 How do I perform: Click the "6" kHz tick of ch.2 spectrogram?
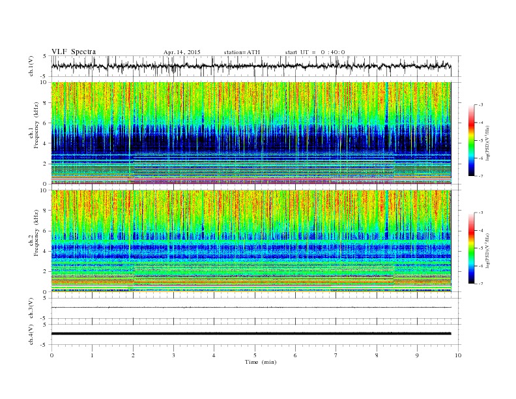[x=46, y=231]
